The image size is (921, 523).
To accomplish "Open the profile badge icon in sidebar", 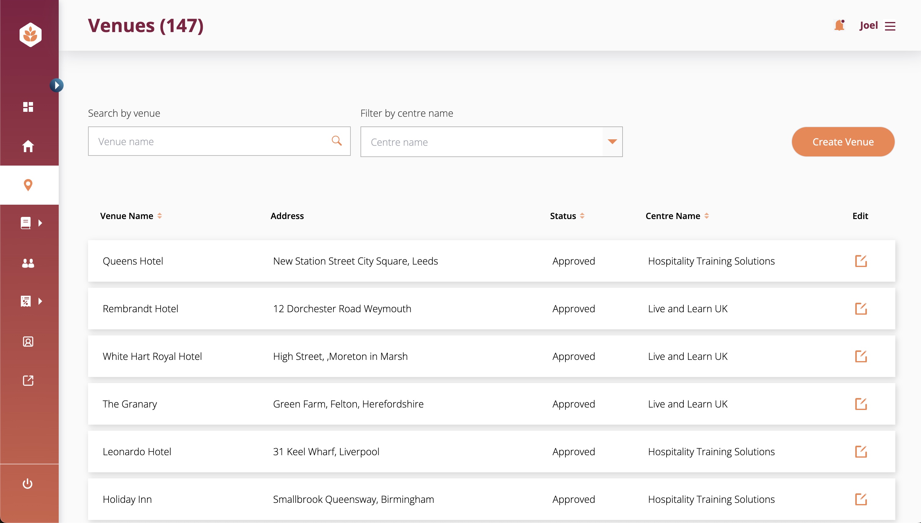I will click(x=28, y=341).
